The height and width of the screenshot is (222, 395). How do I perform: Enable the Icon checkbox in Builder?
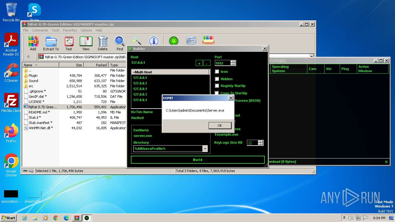(x=217, y=72)
